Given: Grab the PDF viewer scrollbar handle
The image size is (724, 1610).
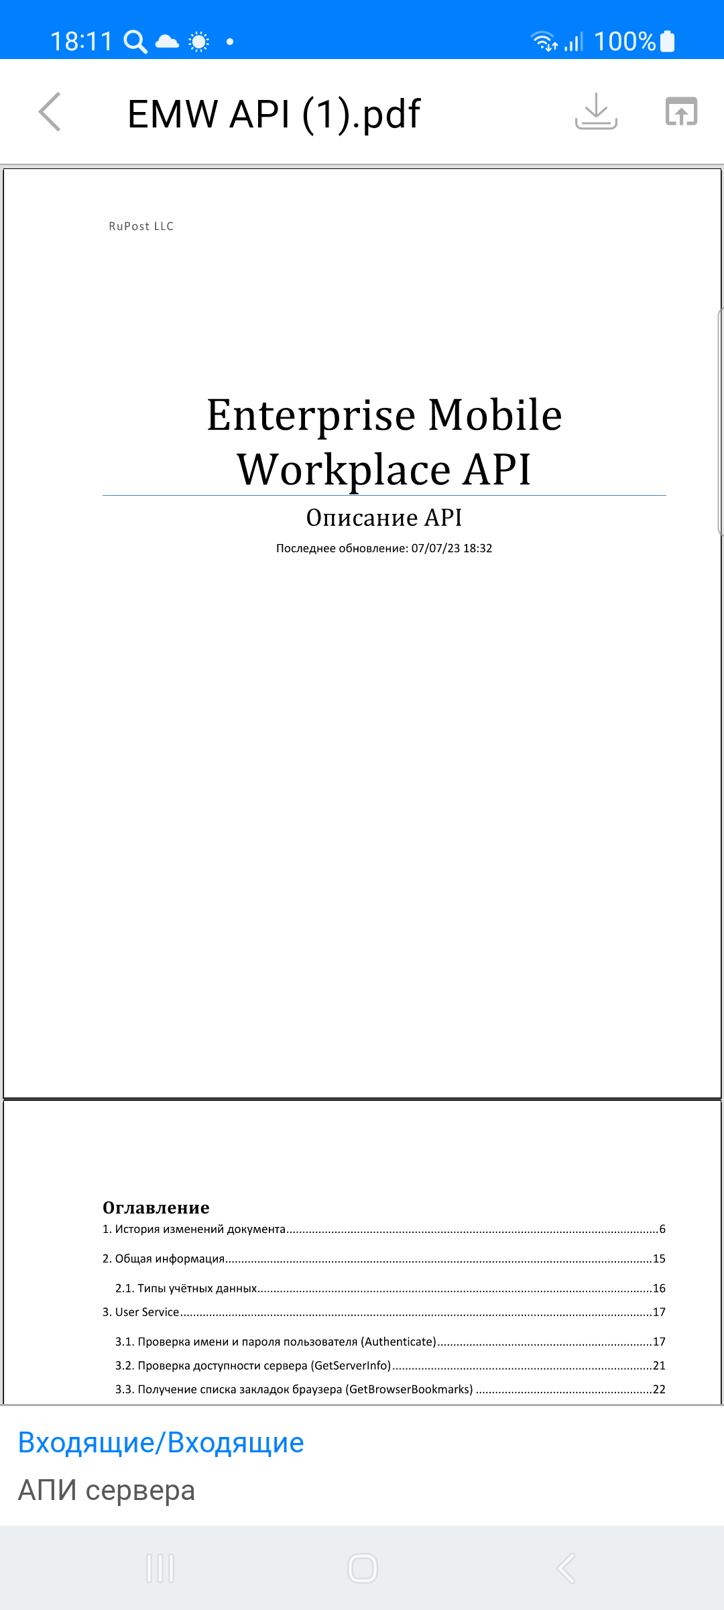Looking at the screenshot, I should pyautogui.click(x=721, y=423).
